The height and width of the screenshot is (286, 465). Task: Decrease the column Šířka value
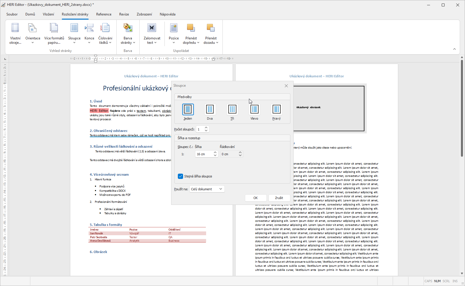pyautogui.click(x=215, y=156)
